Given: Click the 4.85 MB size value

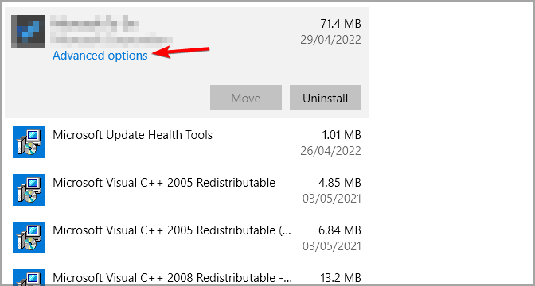Looking at the screenshot, I should point(340,183).
